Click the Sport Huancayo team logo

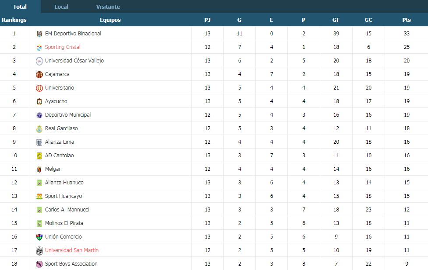[39, 196]
